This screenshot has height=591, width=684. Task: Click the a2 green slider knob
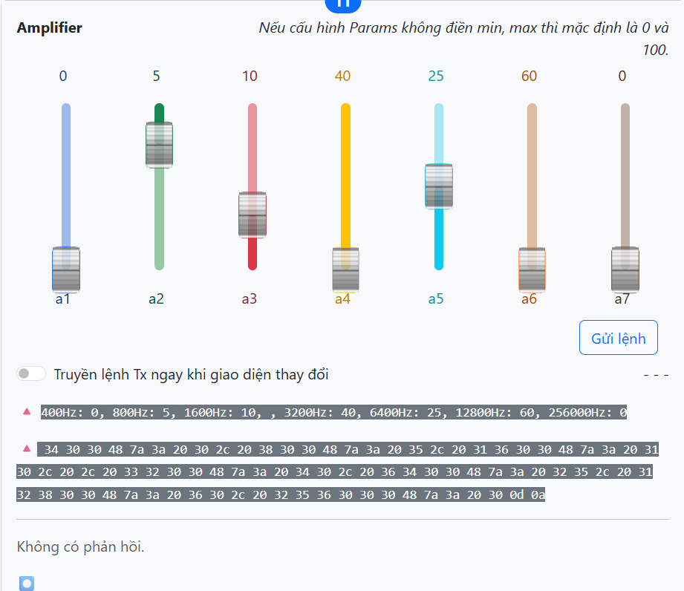point(159,145)
